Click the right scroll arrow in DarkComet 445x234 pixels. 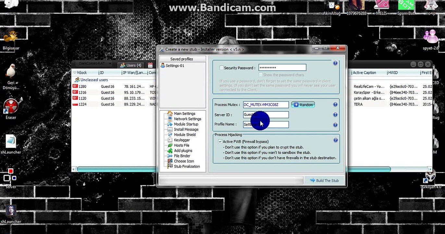coord(430,169)
